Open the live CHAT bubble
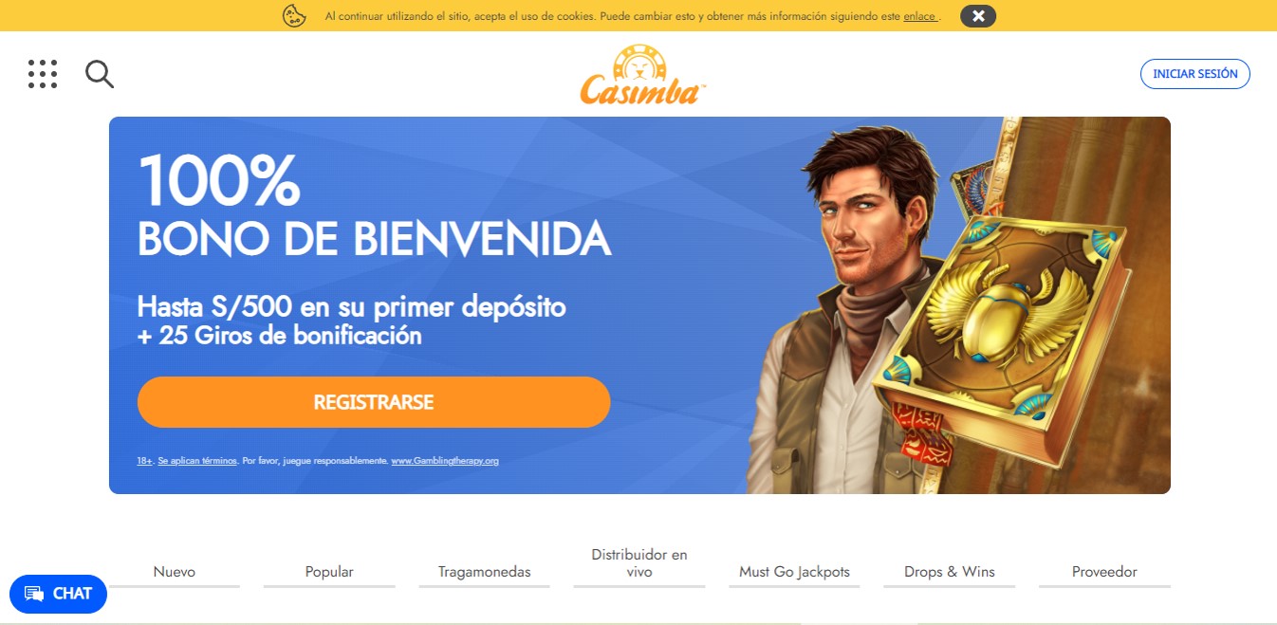 coord(58,594)
